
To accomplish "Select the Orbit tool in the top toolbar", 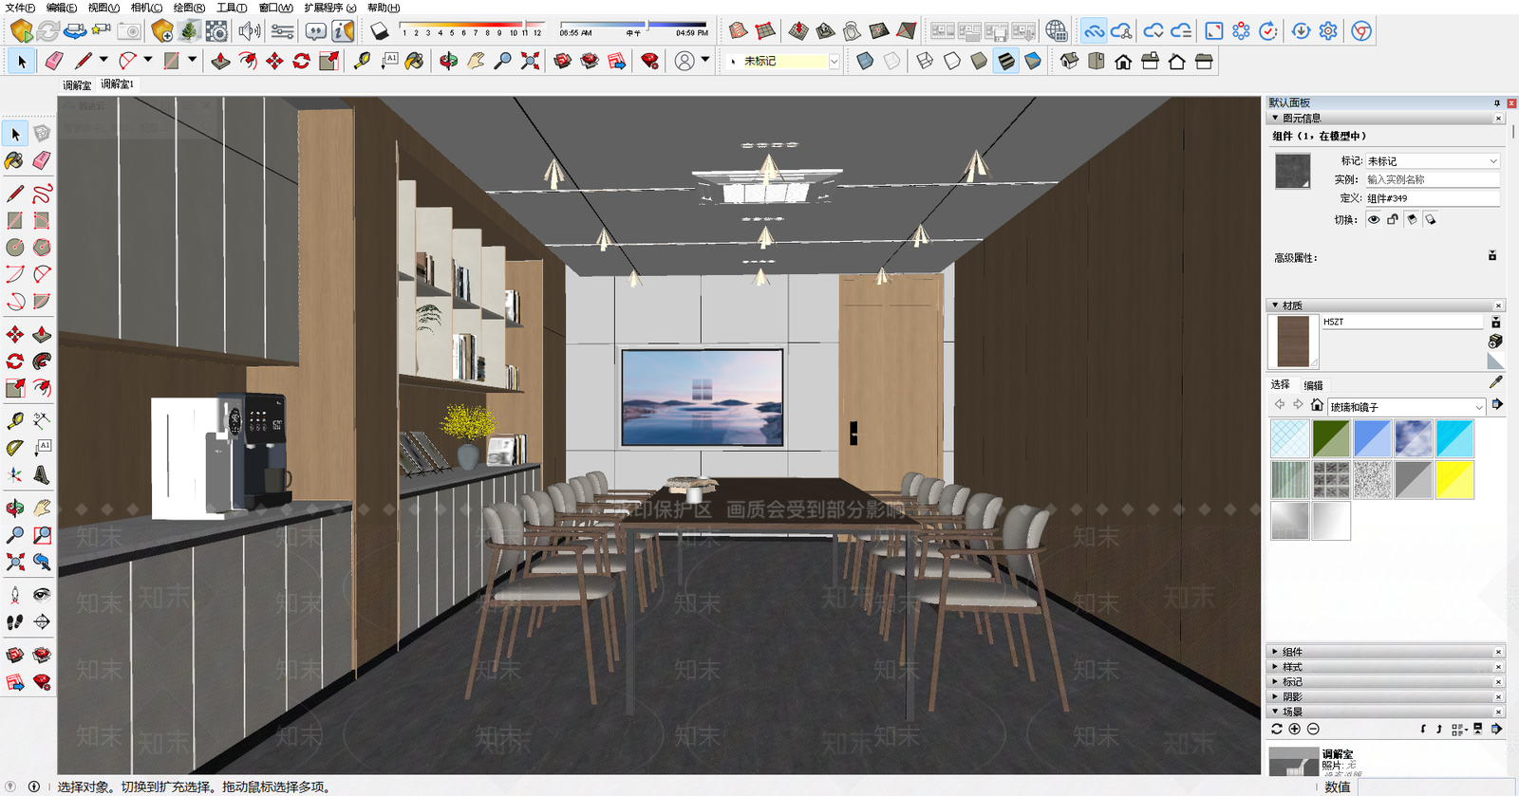I will coord(448,61).
